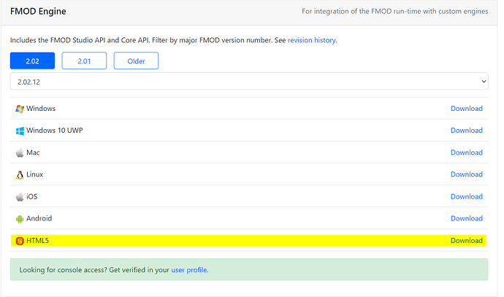The image size is (504, 297).
Task: Click the 'HTML5' platform label
Action: click(37, 241)
